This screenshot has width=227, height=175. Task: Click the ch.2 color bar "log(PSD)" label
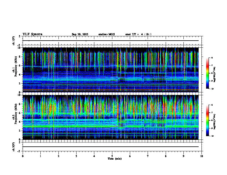pos(215,122)
